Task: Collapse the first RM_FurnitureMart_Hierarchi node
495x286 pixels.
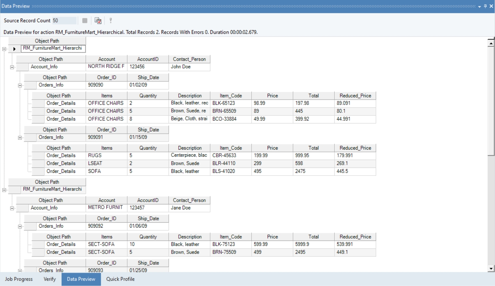Action: coord(4,49)
